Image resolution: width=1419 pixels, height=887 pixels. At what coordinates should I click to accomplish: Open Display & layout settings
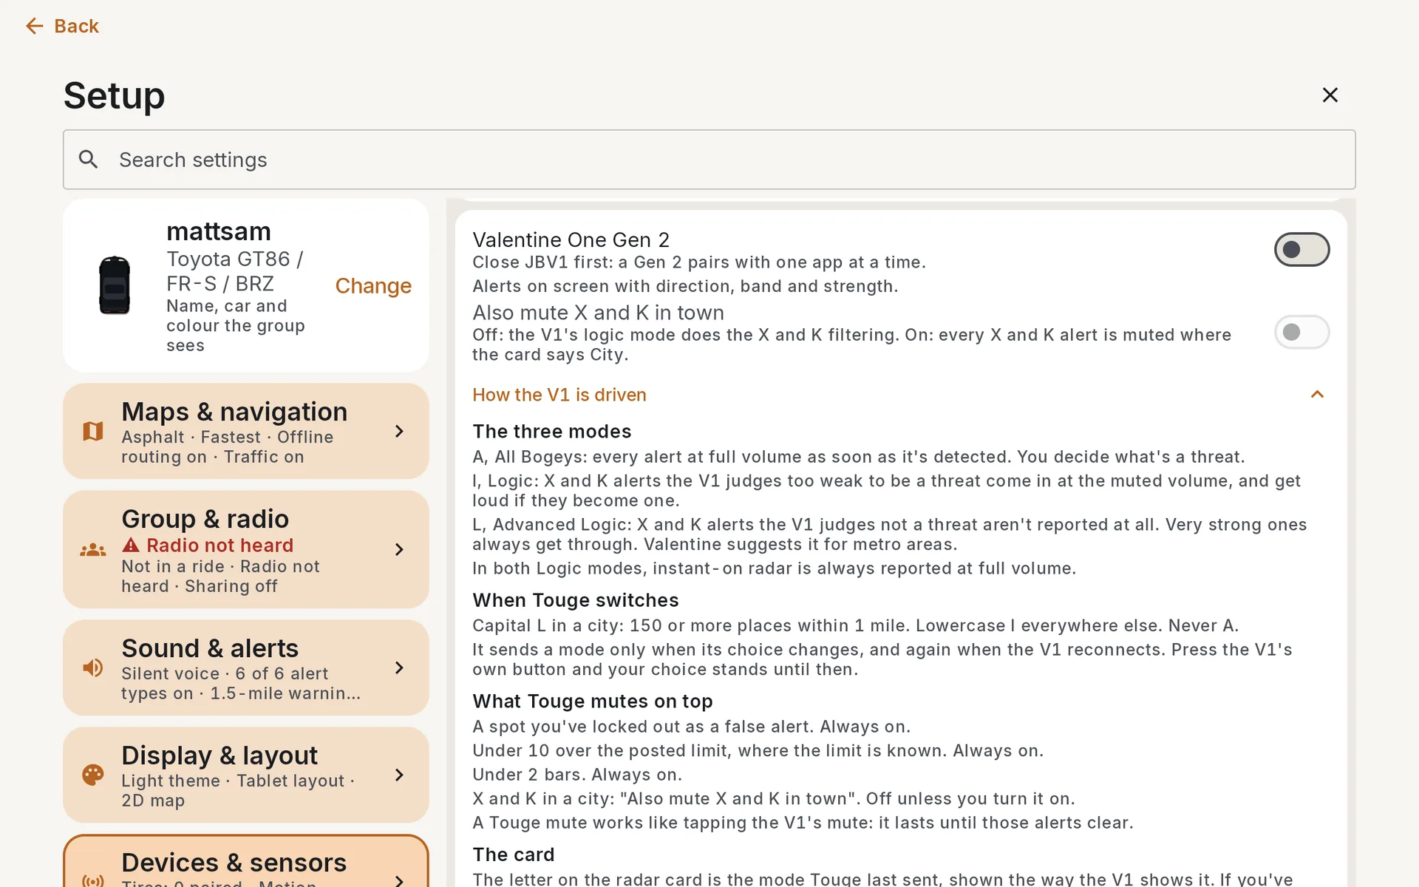[x=246, y=775]
